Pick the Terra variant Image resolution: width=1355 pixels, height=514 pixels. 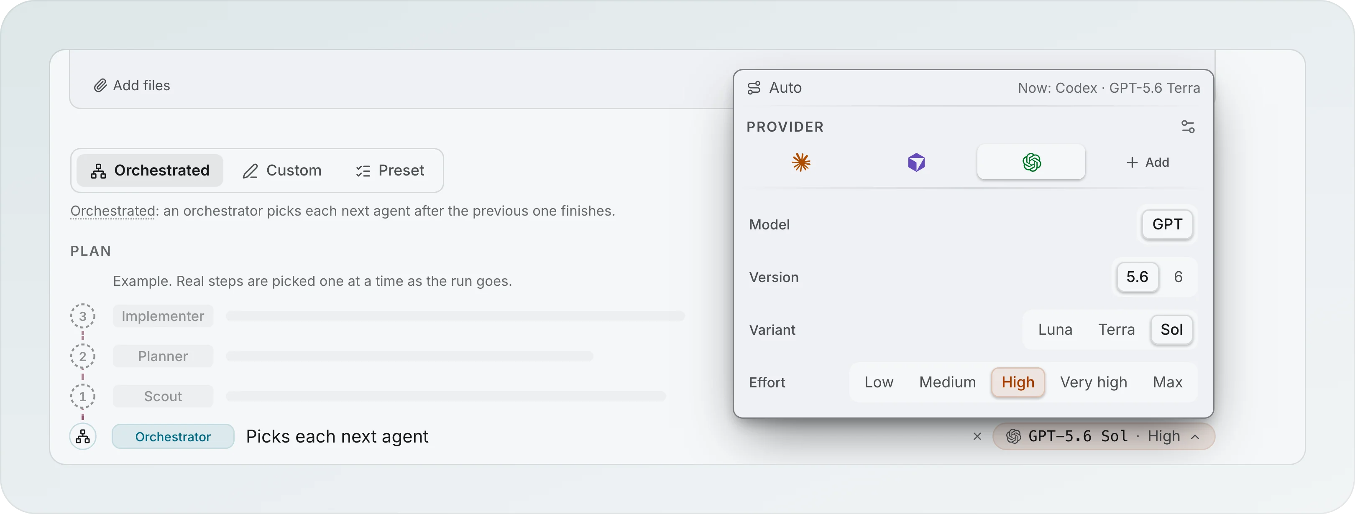click(1116, 330)
